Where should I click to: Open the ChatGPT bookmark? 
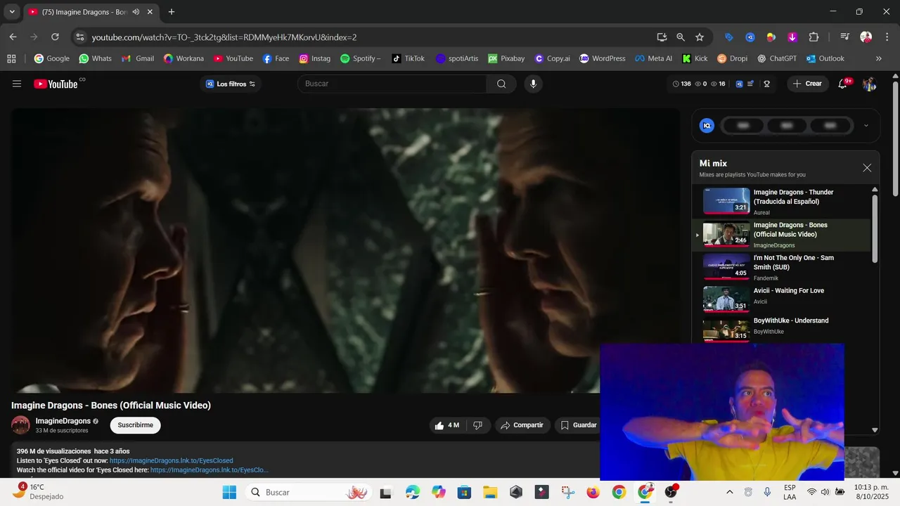(776, 58)
